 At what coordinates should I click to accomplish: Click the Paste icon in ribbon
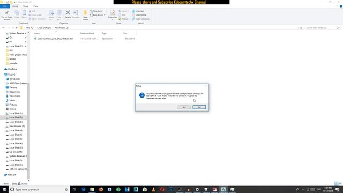tap(24, 13)
